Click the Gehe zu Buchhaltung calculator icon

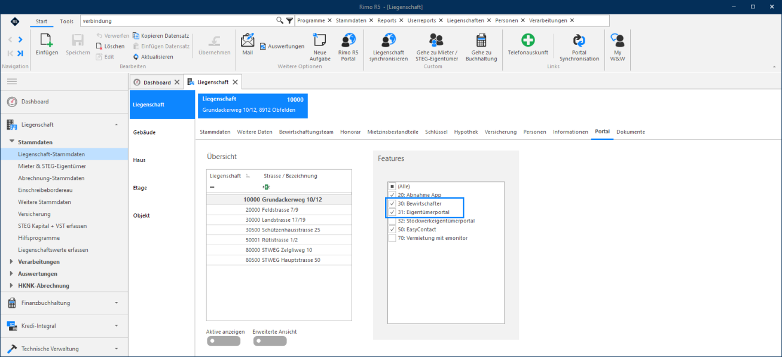(481, 41)
